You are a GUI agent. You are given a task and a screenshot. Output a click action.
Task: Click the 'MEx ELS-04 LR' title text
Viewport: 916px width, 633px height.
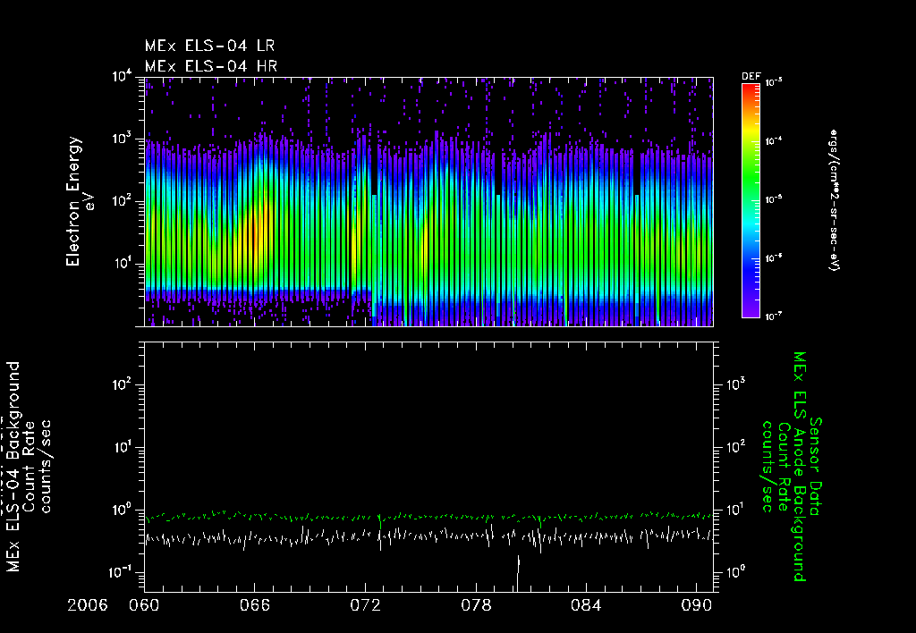pos(209,46)
